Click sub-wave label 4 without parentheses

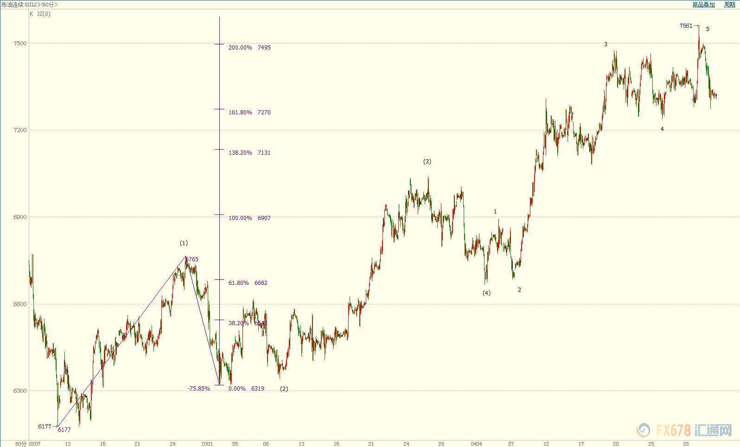pyautogui.click(x=662, y=129)
